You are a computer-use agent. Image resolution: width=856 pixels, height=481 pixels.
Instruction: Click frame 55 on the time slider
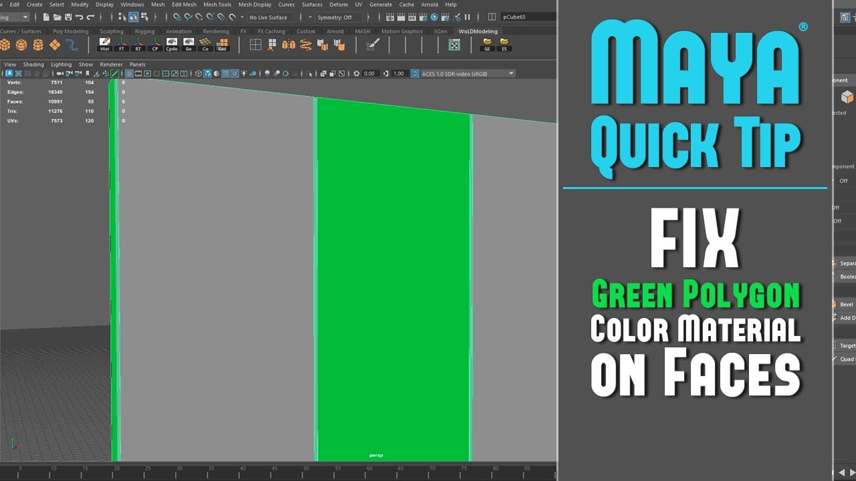[x=338, y=469]
